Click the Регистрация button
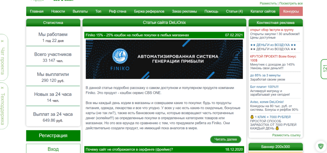This screenshot has width=327, height=153. (x=53, y=136)
